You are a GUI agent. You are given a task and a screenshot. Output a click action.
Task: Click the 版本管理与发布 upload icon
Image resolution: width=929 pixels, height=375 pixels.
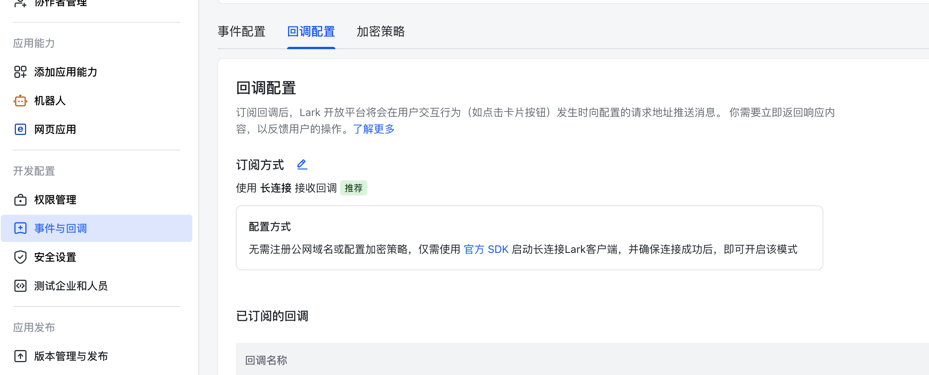(20, 356)
